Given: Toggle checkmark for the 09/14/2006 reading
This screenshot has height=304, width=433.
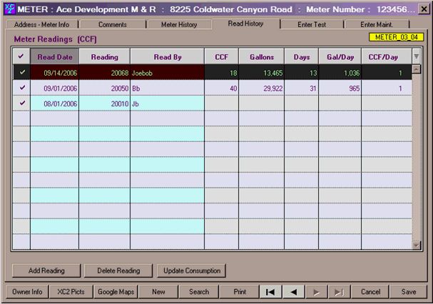Looking at the screenshot, I should 21,73.
